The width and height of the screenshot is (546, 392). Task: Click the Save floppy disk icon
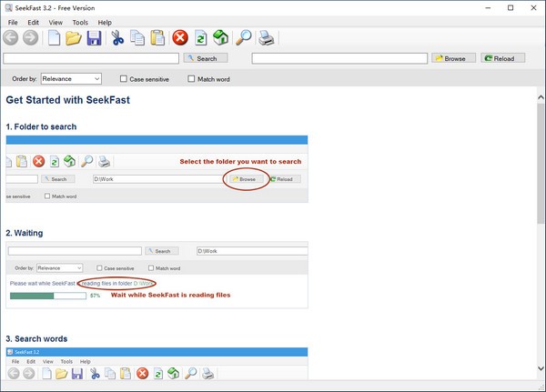94,37
